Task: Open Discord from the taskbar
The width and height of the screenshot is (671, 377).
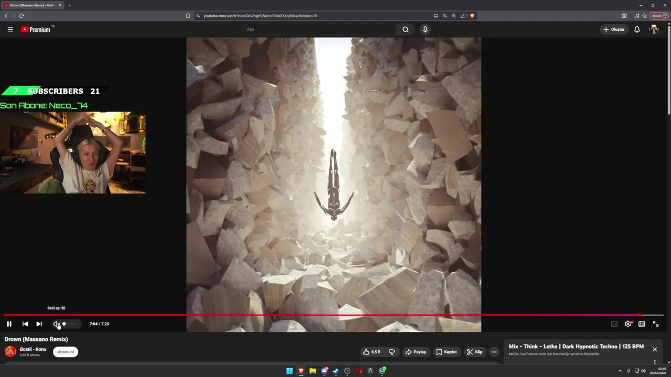Action: coord(324,371)
